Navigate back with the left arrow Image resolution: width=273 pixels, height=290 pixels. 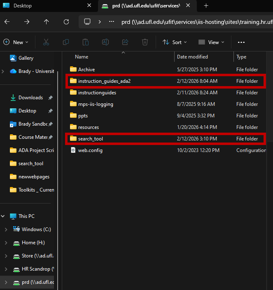(7, 22)
